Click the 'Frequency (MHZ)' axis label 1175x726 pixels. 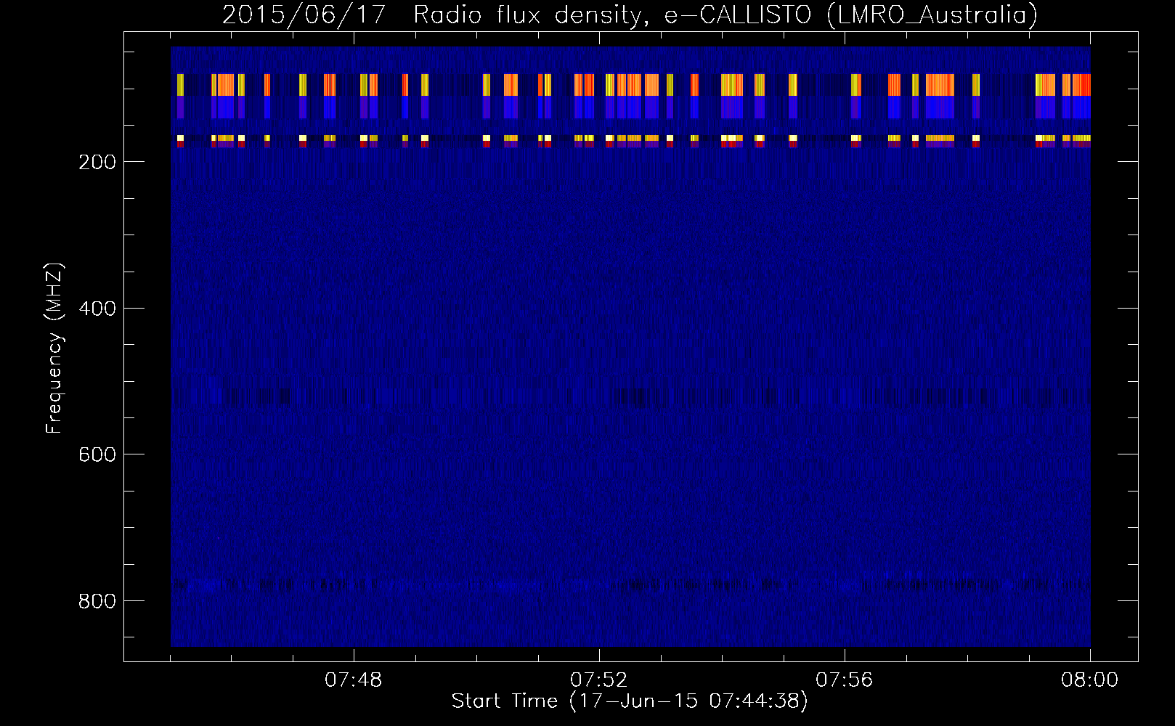[54, 348]
